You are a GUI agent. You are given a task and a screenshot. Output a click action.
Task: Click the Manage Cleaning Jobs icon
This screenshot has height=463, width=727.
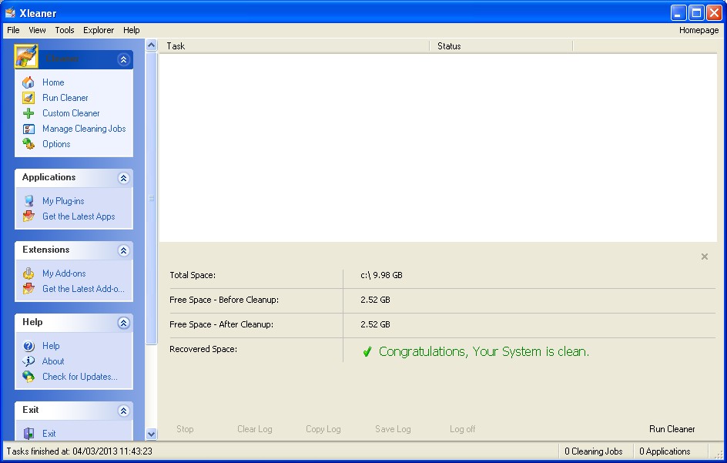coord(28,129)
